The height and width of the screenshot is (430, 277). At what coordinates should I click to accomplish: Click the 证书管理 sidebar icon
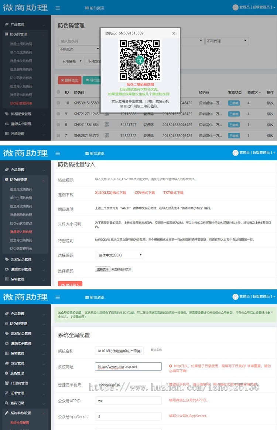tap(7, 393)
